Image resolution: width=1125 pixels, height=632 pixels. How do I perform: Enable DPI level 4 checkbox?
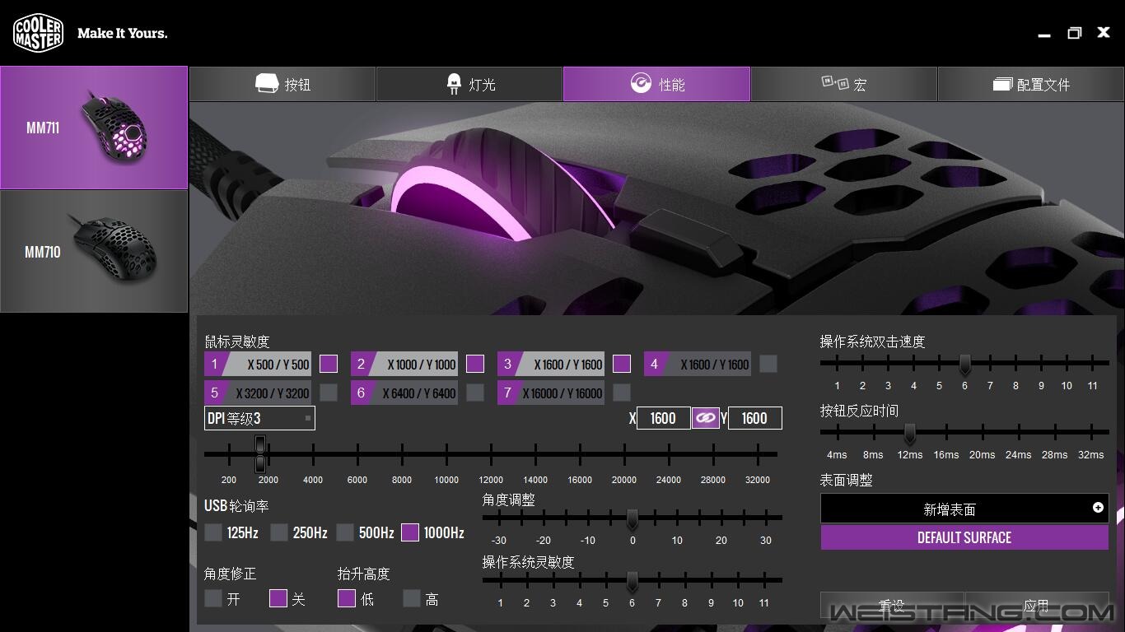768,364
